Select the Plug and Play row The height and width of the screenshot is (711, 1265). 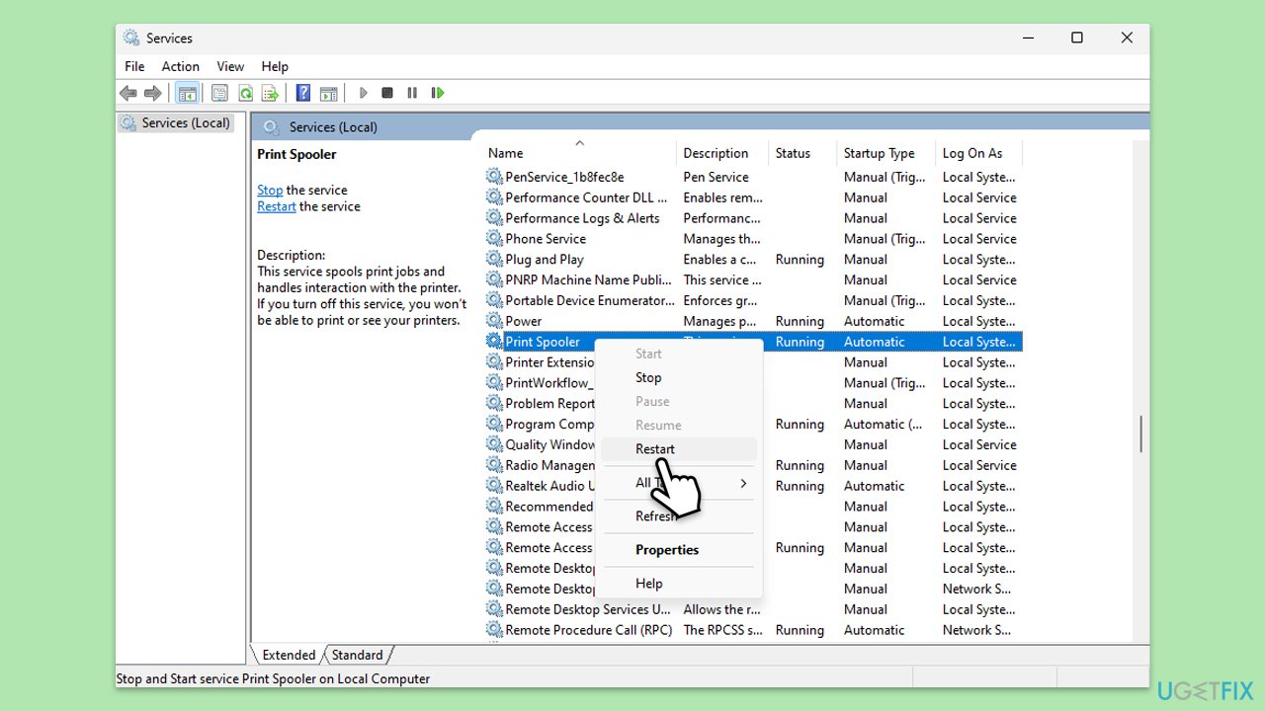click(753, 260)
